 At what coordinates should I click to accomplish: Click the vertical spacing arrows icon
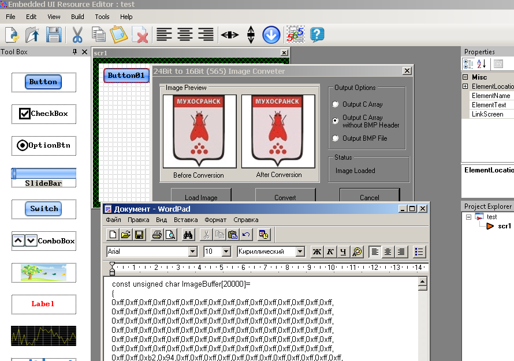click(x=251, y=35)
